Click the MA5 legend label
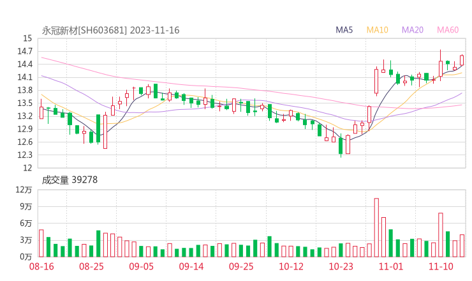 [344, 30]
